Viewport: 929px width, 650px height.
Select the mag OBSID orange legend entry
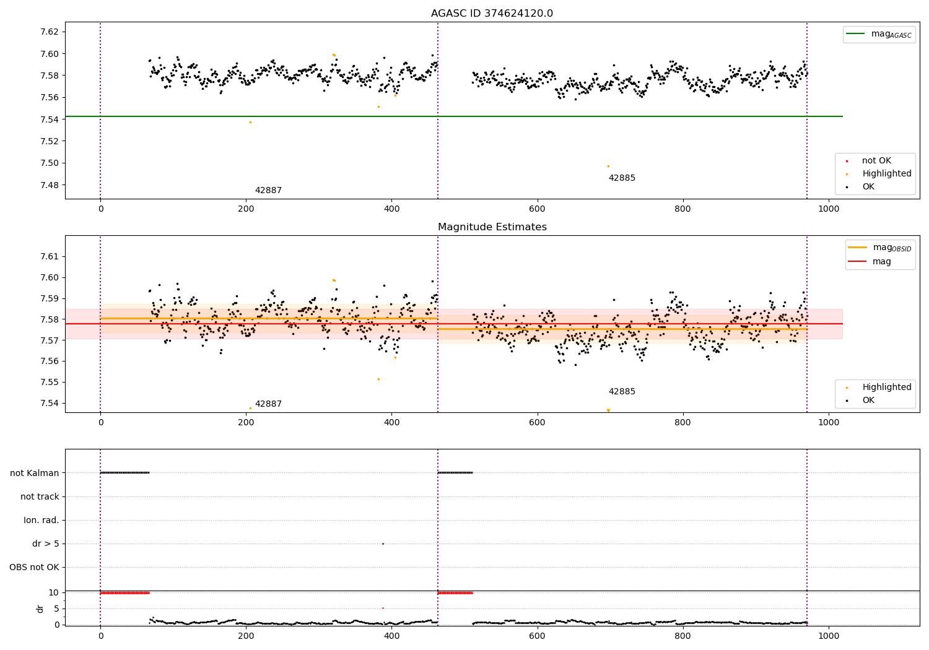click(879, 248)
